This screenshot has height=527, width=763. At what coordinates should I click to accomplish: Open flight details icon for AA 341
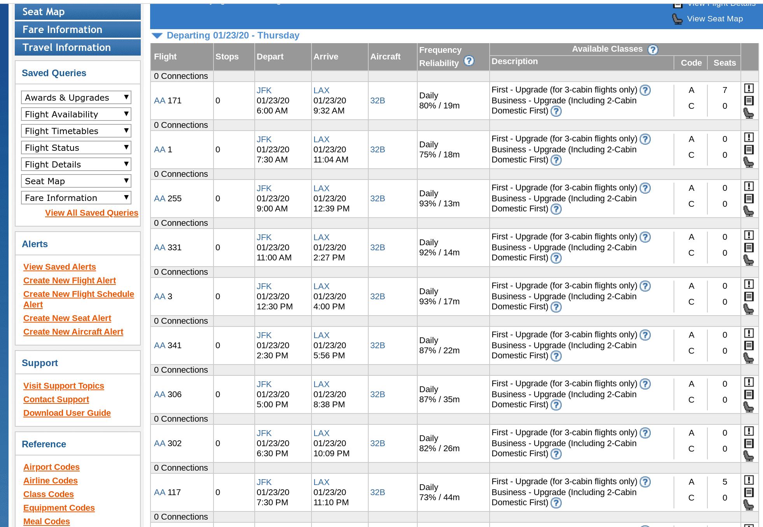pos(749,346)
